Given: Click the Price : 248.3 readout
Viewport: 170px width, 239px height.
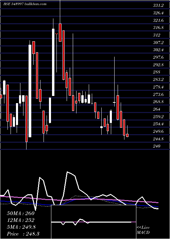Looking at the screenshot, I should point(23,234).
